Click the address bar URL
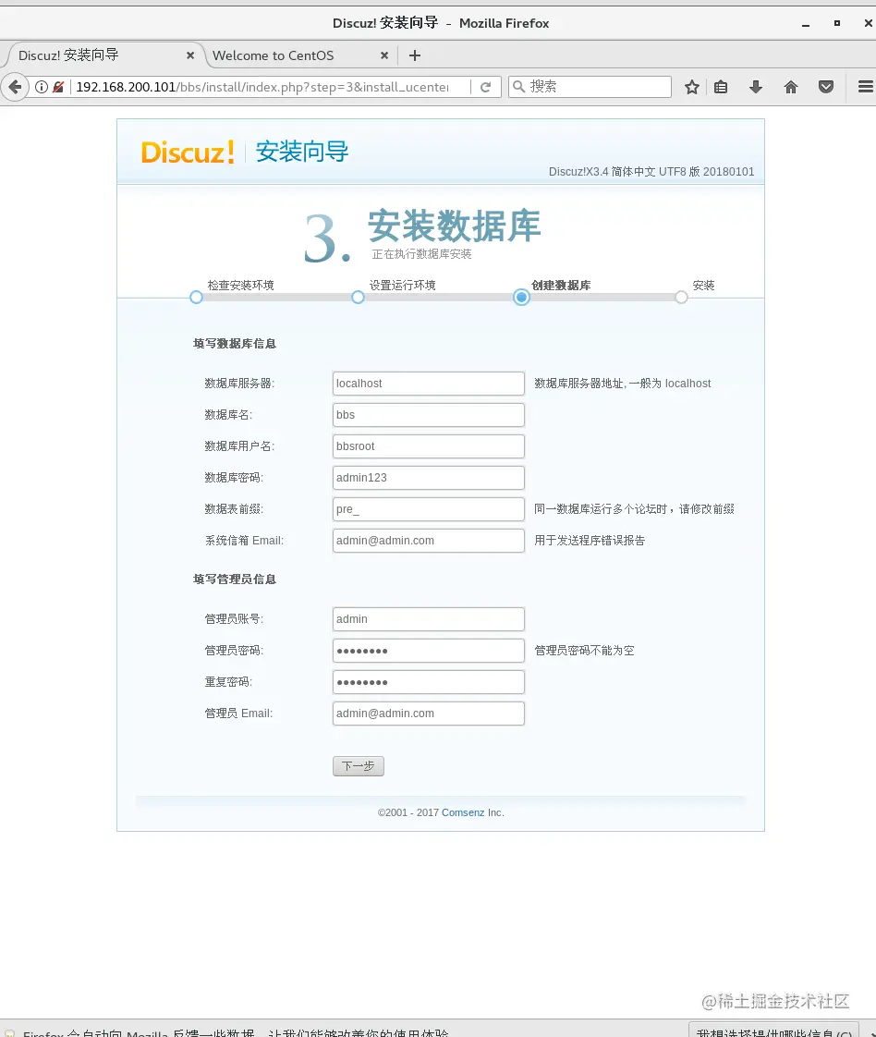 point(262,87)
